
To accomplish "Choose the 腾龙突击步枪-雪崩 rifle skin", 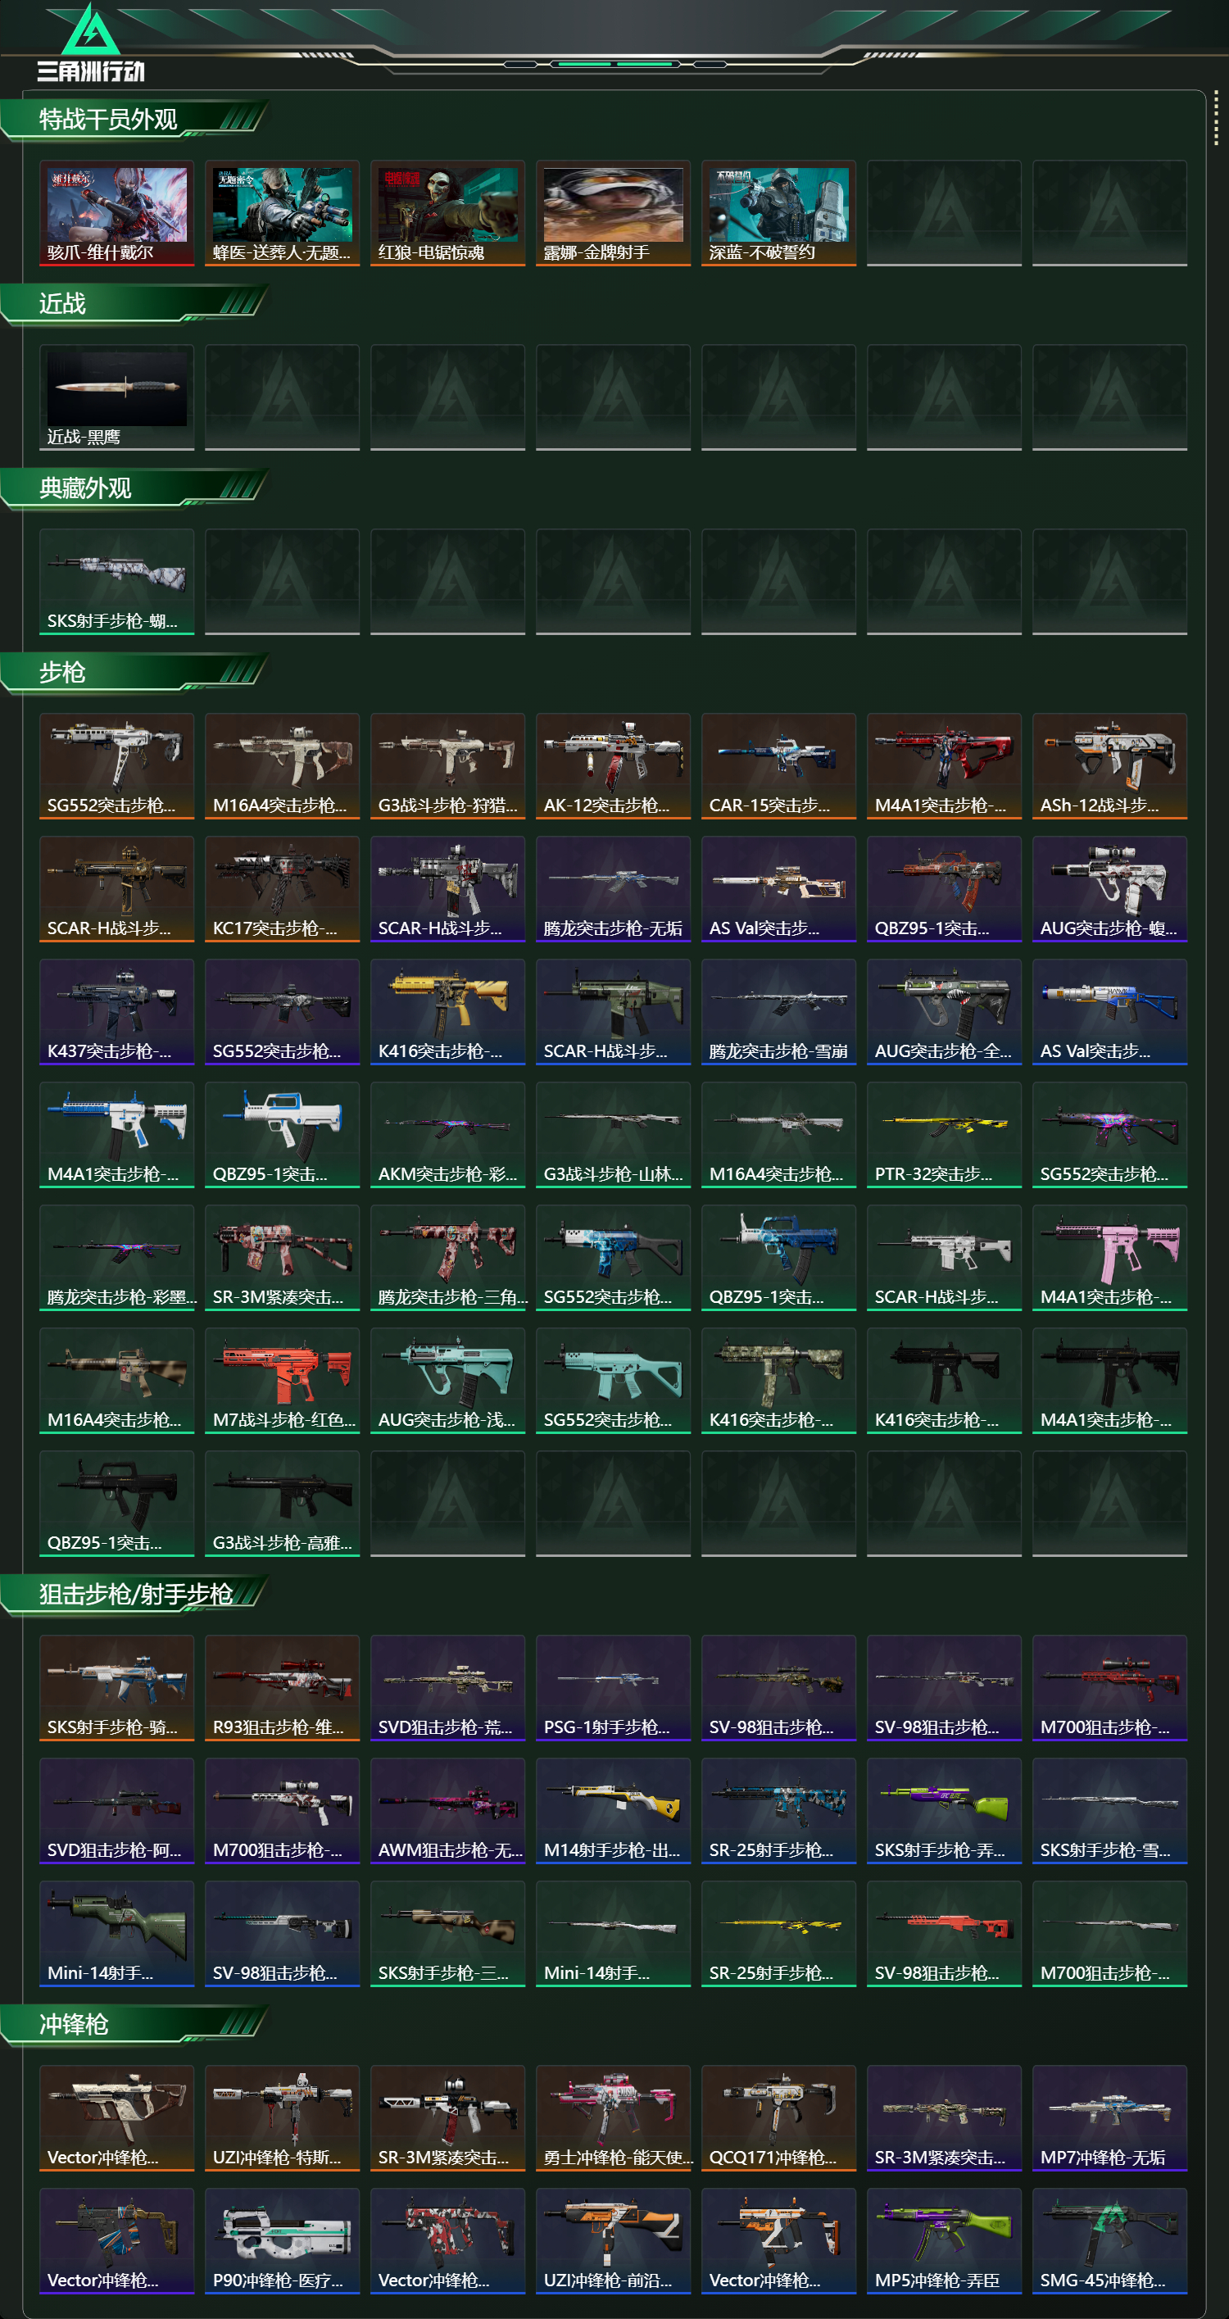I will [x=779, y=1012].
